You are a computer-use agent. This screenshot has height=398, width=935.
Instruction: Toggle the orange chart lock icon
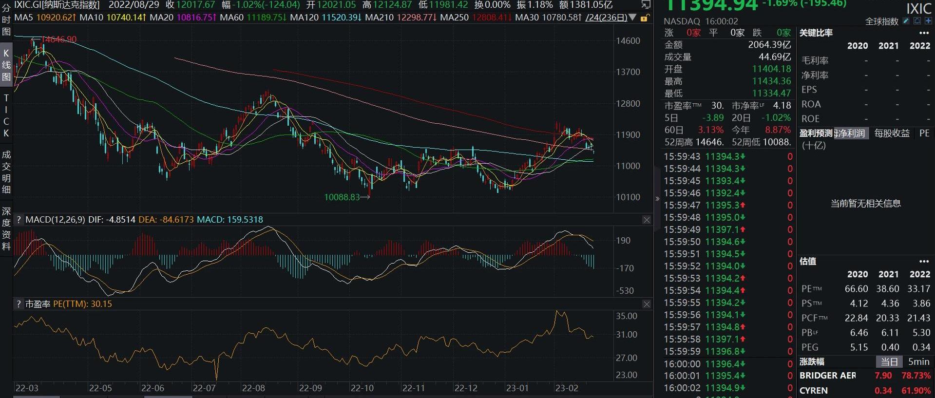[x=644, y=18]
